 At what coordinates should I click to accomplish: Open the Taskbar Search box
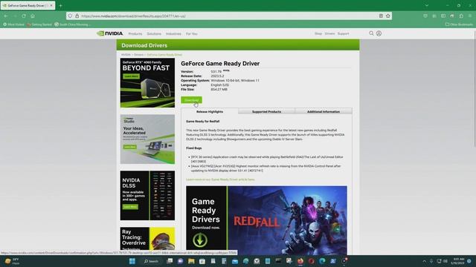coord(151,261)
